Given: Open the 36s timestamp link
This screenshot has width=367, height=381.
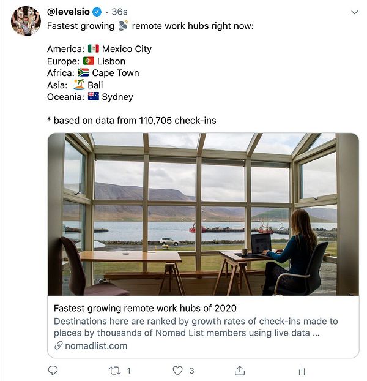Looking at the screenshot, I should click(x=119, y=12).
